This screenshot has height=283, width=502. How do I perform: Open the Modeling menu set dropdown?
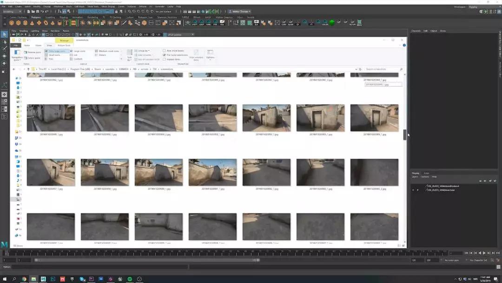(12, 11)
